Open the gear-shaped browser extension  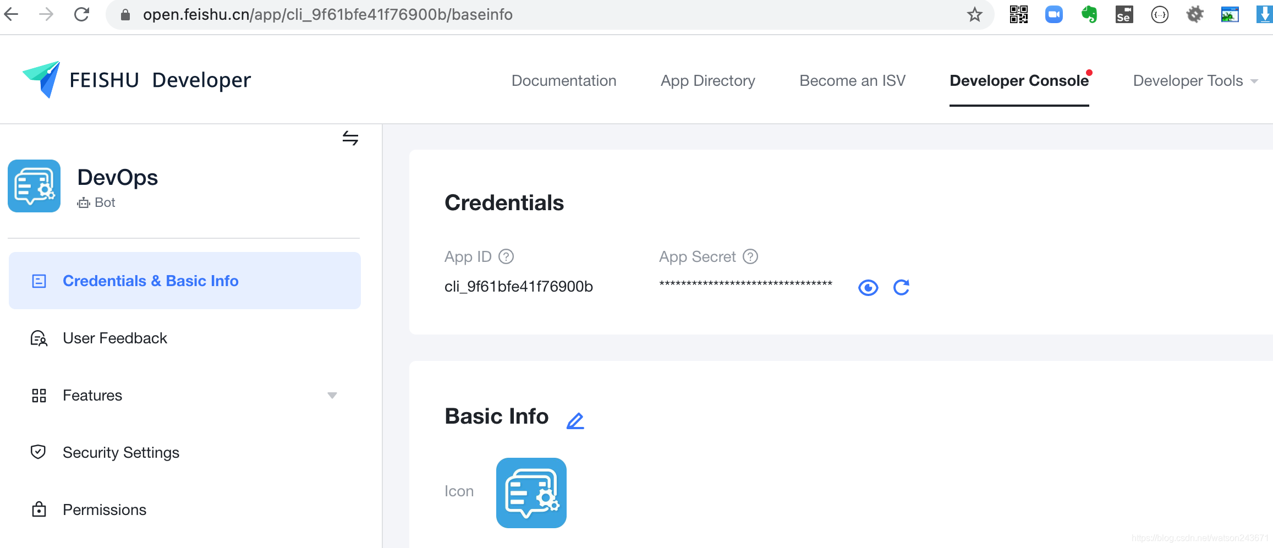pos(1195,14)
